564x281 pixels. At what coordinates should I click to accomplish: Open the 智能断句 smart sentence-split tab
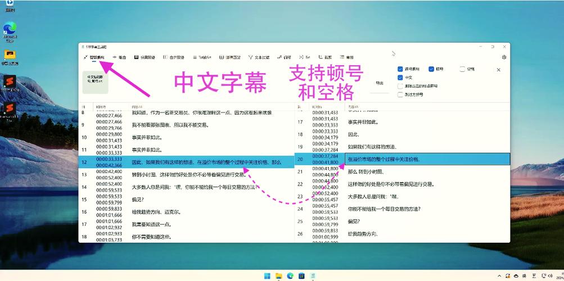point(94,57)
